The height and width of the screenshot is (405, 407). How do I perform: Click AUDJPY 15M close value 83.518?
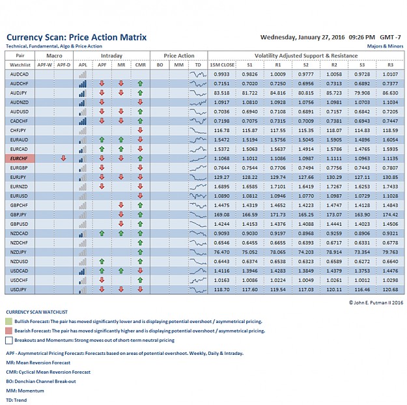(221, 93)
